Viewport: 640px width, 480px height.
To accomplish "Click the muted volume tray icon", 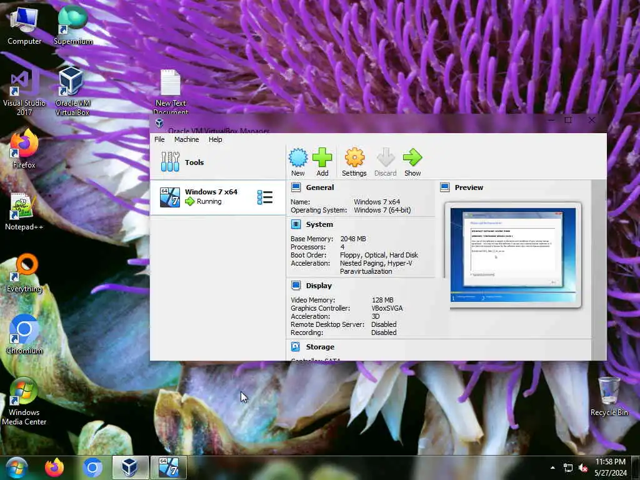I will 583,467.
